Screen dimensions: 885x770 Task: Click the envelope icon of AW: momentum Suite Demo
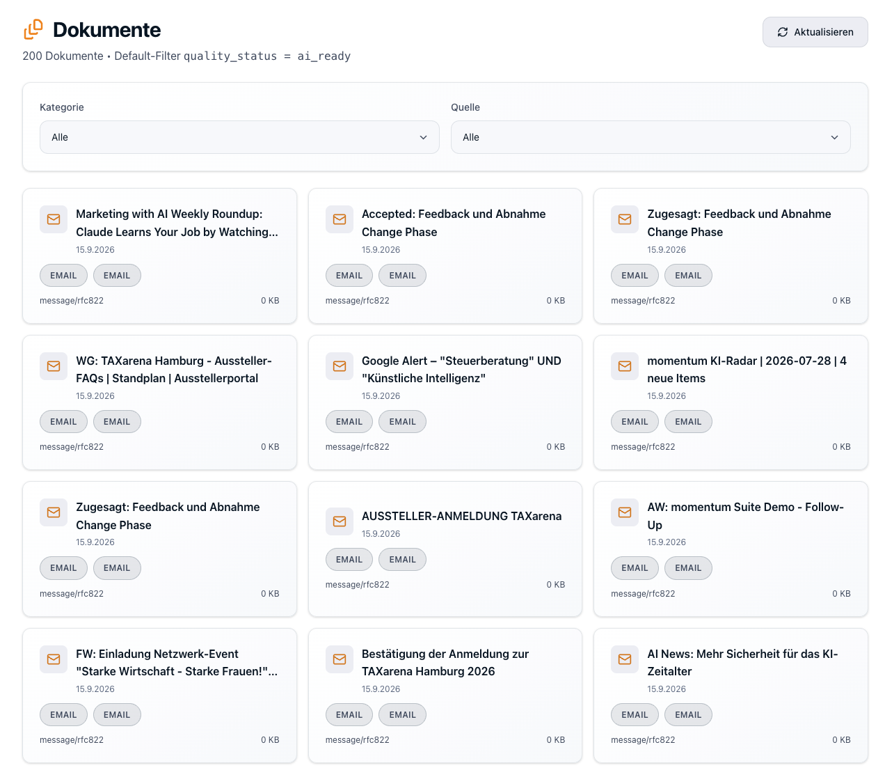(x=625, y=512)
